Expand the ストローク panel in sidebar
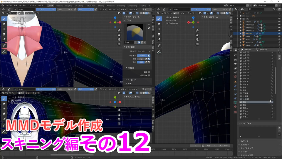Screen dimensions: 282x159 point(132,80)
